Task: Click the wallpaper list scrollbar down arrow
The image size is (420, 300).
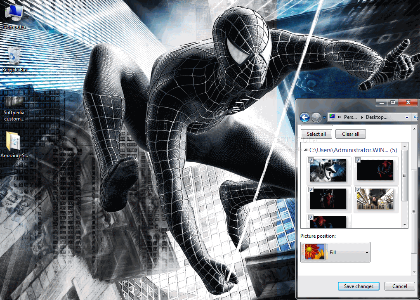Action: tap(405, 225)
